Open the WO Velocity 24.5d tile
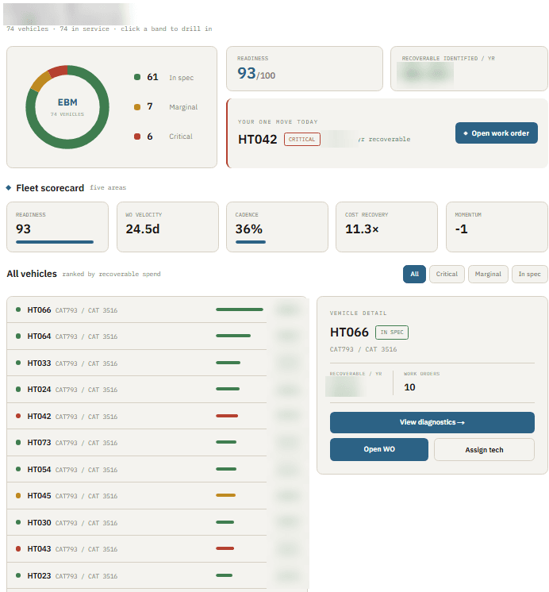The width and height of the screenshot is (549, 592). coord(167,227)
